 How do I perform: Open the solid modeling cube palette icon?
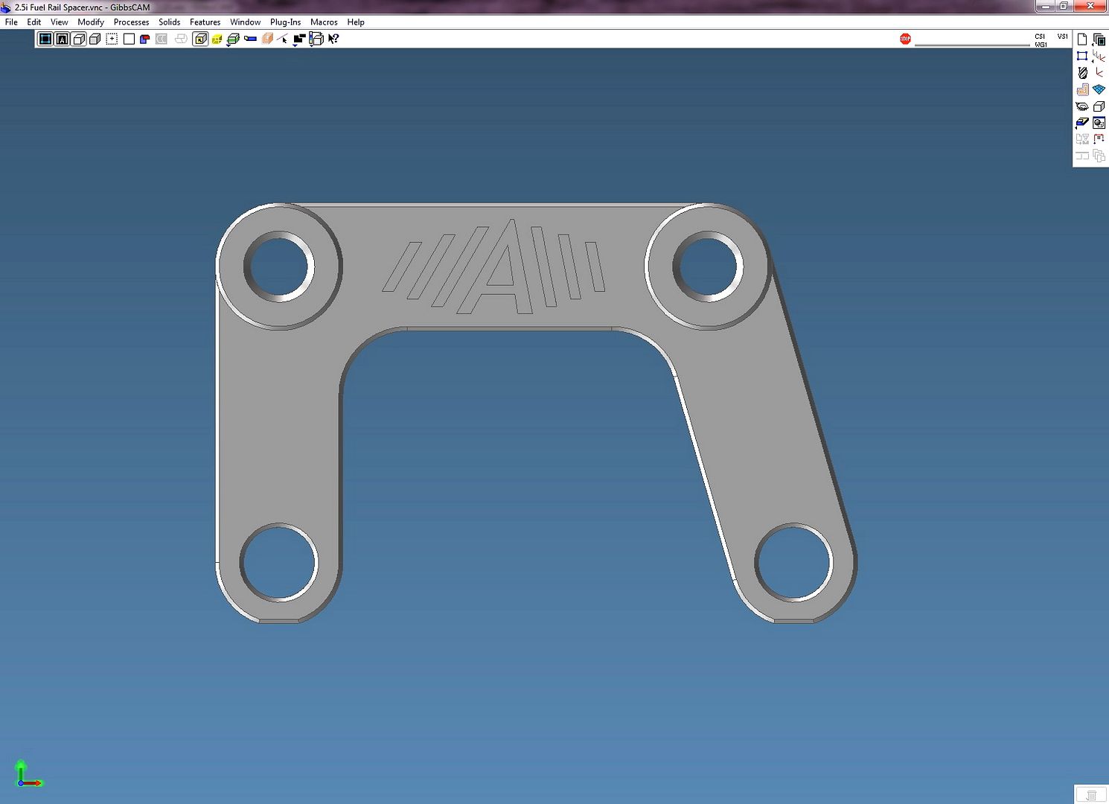(1099, 106)
